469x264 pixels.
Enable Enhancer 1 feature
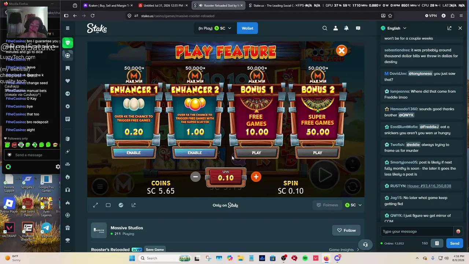tap(133, 153)
